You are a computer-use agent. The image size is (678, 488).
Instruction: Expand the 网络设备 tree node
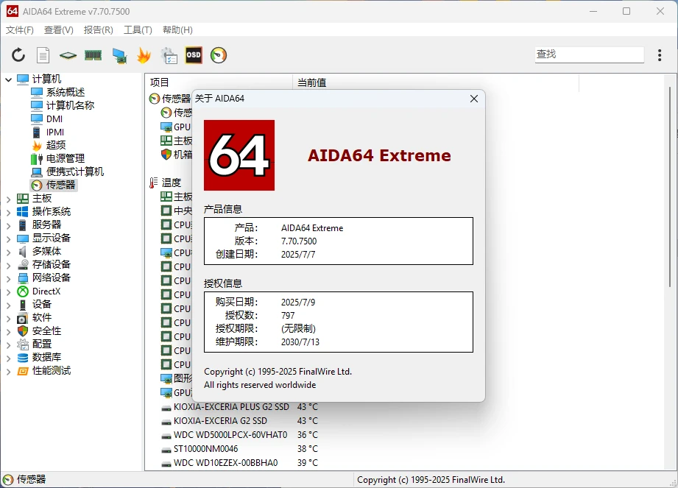pyautogui.click(x=8, y=278)
